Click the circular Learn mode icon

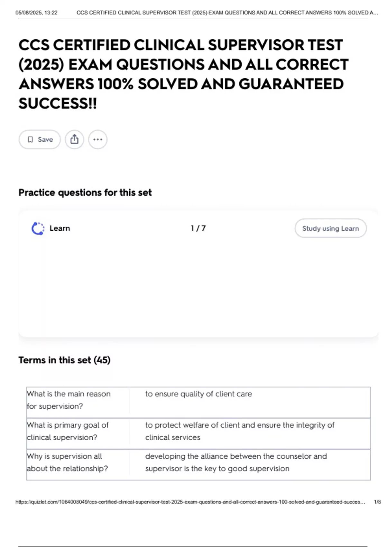coord(38,228)
